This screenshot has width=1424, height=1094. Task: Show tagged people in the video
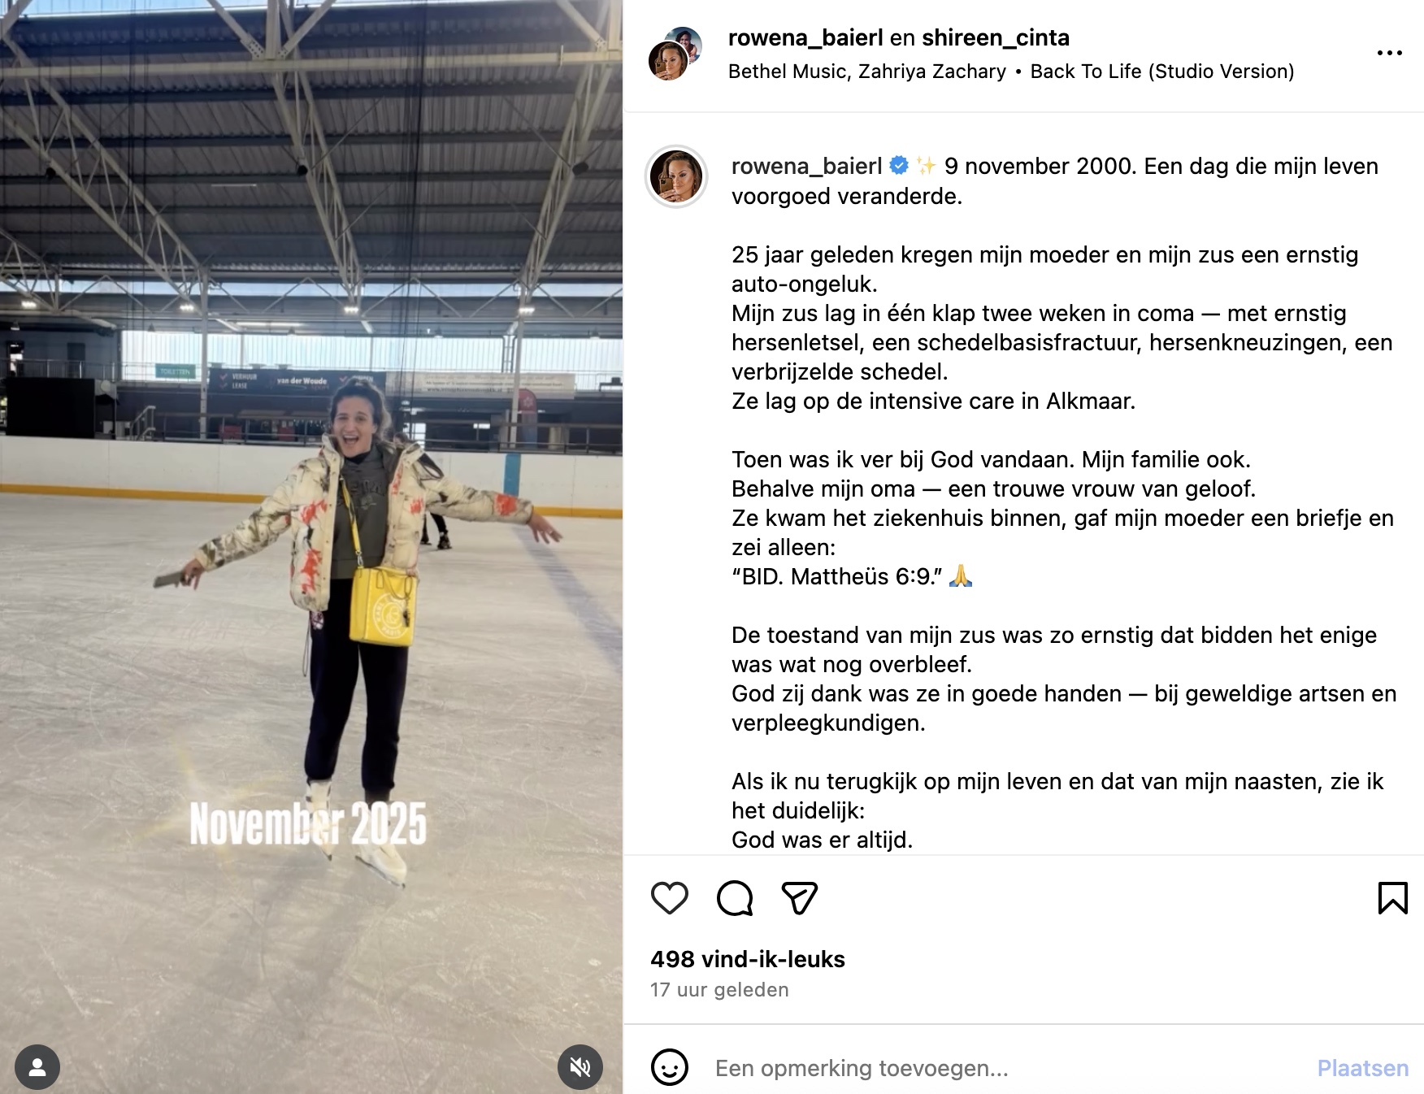click(37, 1067)
